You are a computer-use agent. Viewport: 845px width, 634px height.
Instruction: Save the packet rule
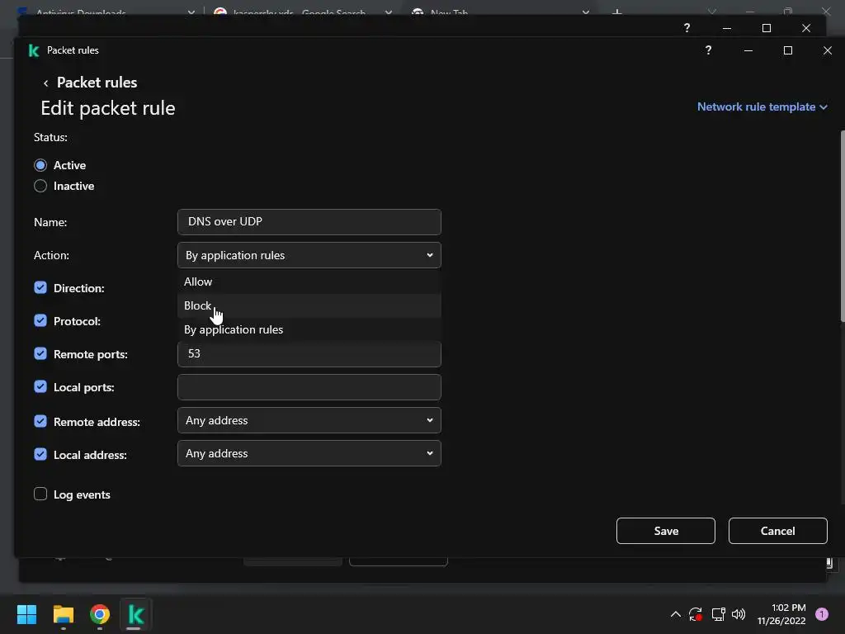(x=666, y=531)
